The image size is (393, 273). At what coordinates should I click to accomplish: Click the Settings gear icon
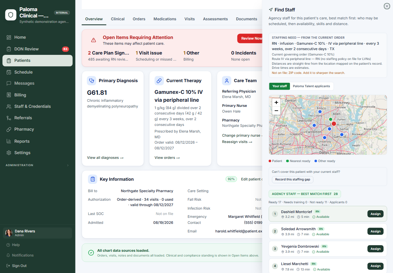9,153
